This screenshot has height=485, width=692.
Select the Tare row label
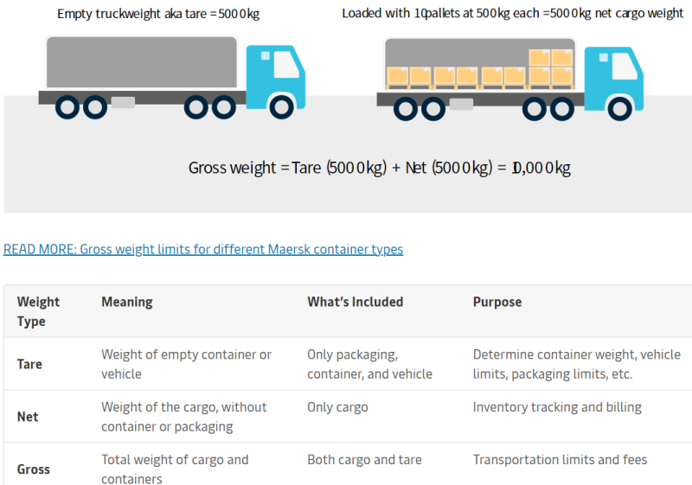point(29,364)
